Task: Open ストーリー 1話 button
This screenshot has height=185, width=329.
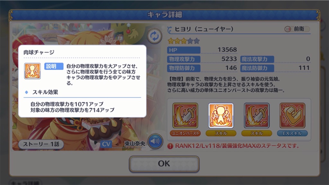Action: point(41,144)
